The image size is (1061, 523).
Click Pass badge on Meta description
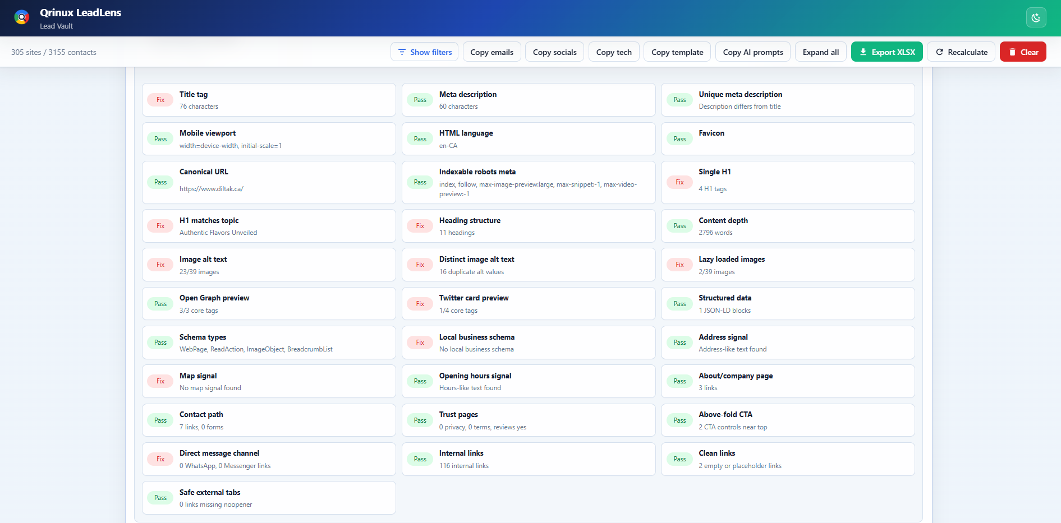pyautogui.click(x=420, y=100)
